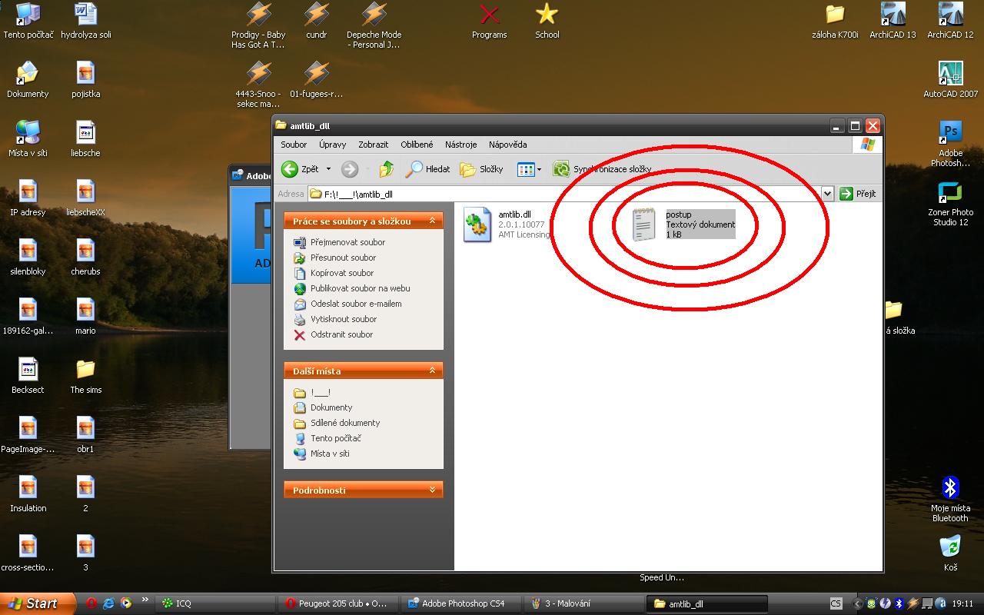
Task: Click the green Zpět back arrow
Action: (x=291, y=169)
